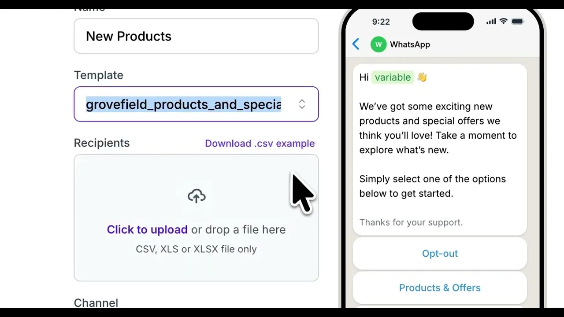Tap the Products & Offers button
The height and width of the screenshot is (317, 564).
(440, 288)
